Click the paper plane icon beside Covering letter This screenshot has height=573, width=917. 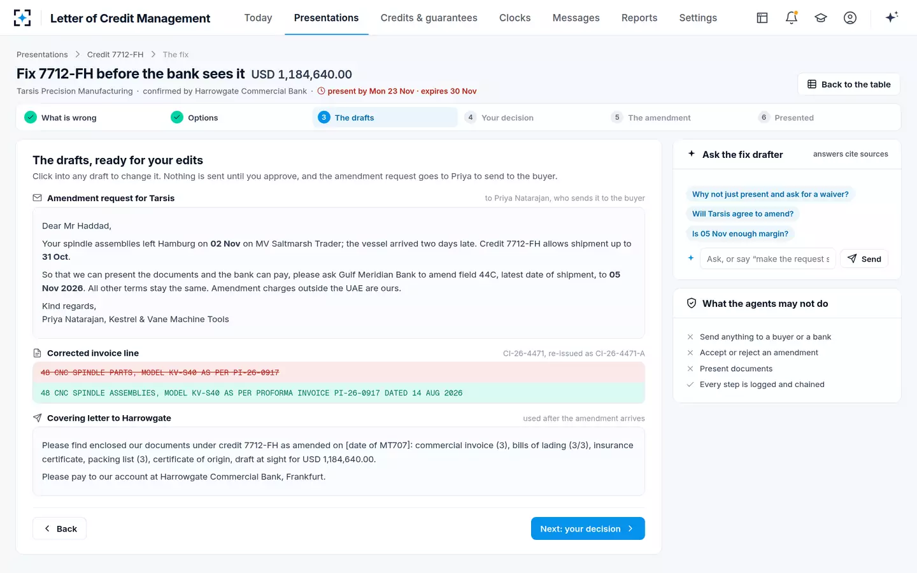[38, 418]
